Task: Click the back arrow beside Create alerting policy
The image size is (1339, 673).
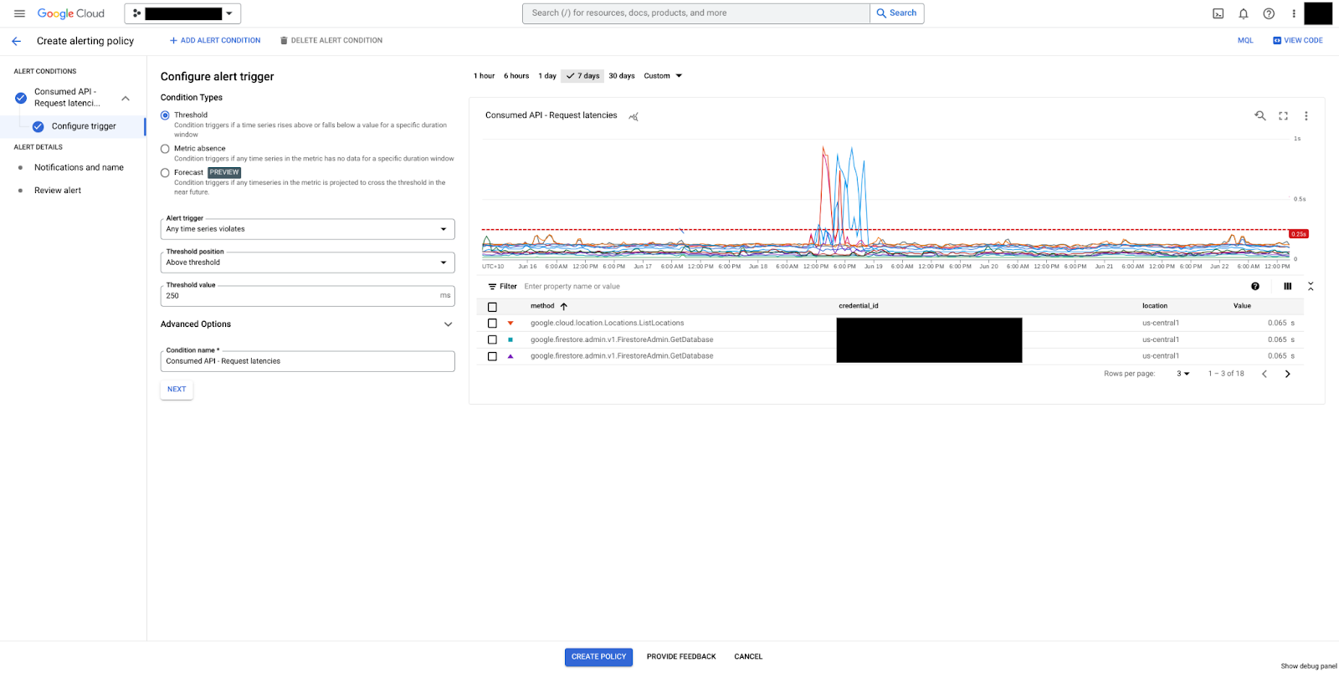Action: 16,41
